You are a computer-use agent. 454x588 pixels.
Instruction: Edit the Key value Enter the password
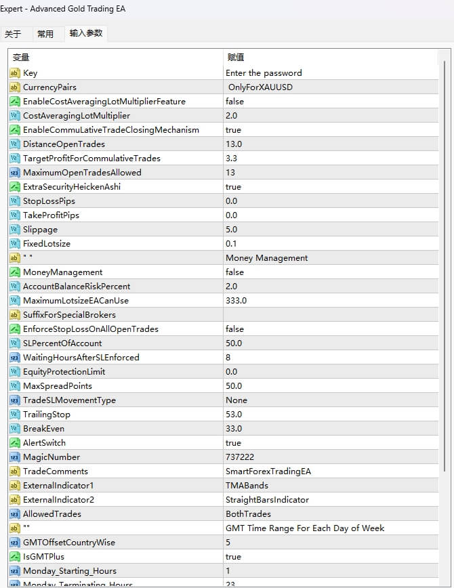coord(331,73)
